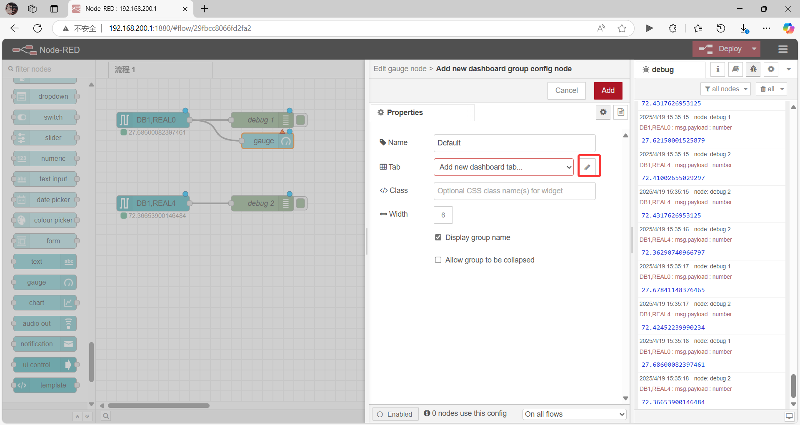The height and width of the screenshot is (425, 800).
Task: Cancel the dashboard group config dialog
Action: [x=566, y=90]
